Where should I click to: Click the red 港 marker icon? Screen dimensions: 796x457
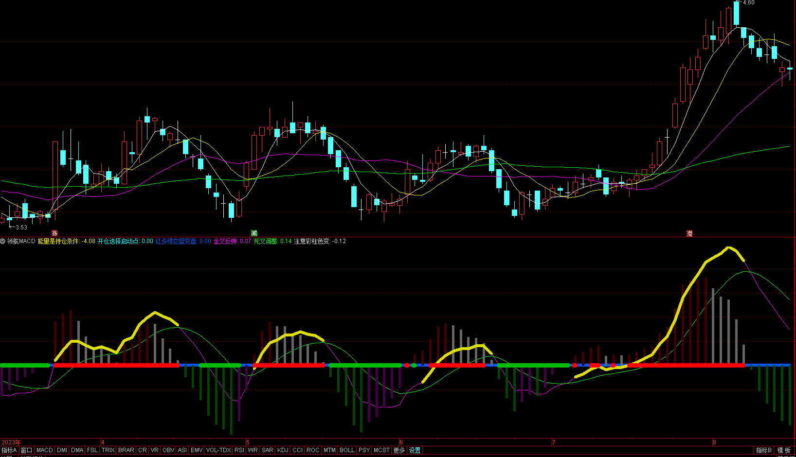tap(689, 233)
